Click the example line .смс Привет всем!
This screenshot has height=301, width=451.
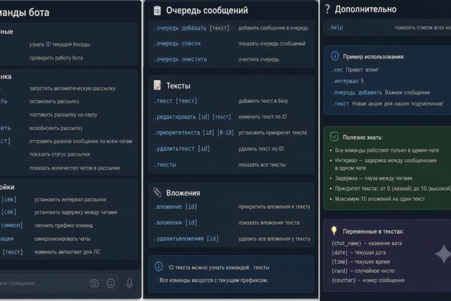(x=355, y=70)
